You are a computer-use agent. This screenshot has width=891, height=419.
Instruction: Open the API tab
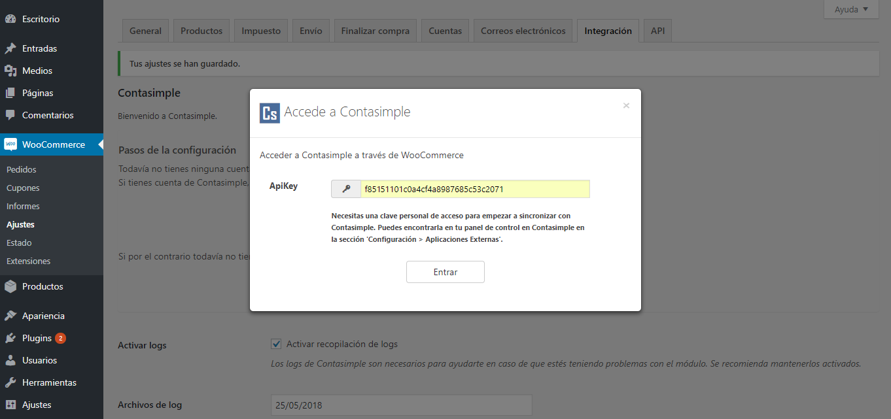click(657, 31)
